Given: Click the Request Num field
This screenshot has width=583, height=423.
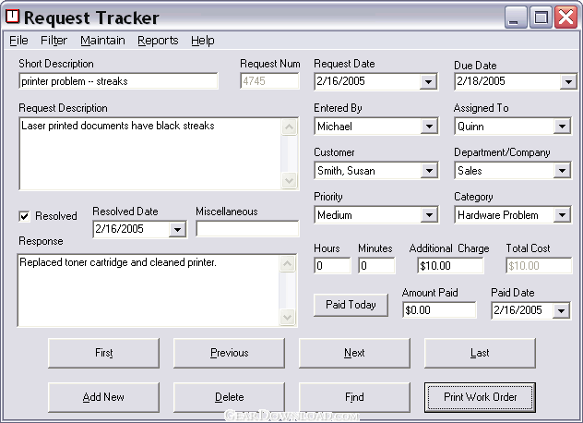Looking at the screenshot, I should point(269,81).
